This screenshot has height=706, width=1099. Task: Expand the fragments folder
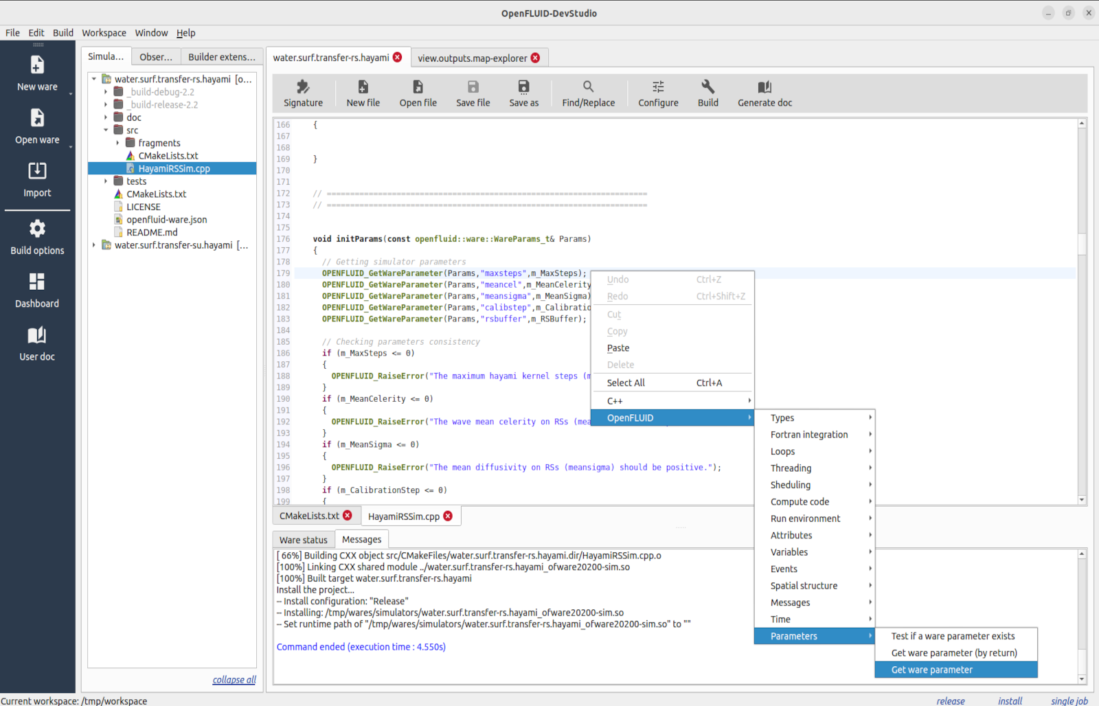coord(117,143)
